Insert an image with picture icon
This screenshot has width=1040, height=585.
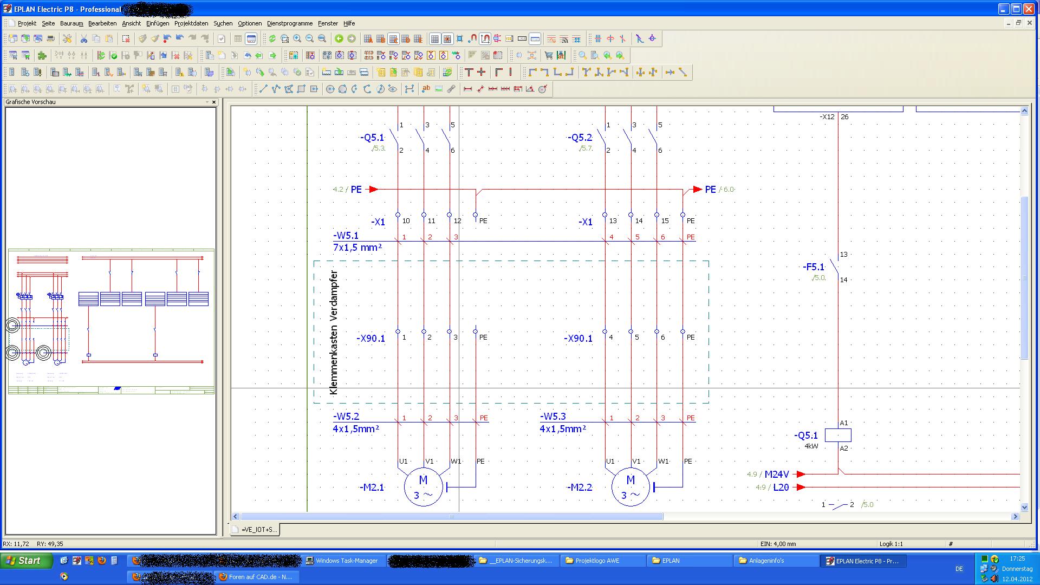[439, 89]
